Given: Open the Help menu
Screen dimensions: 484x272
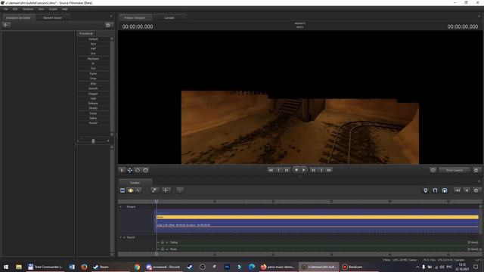Looking at the screenshot, I should tap(64, 9).
